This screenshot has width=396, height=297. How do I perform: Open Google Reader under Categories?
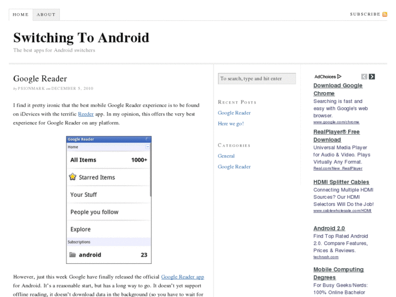tap(234, 167)
